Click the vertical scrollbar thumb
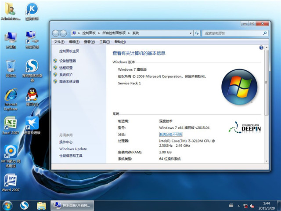The height and width of the screenshot is (211, 281). click(x=267, y=83)
